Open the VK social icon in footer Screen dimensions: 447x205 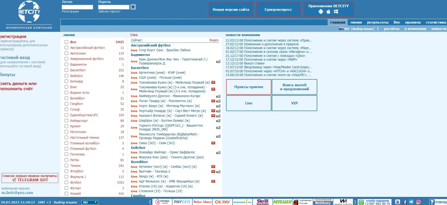tap(398, 202)
